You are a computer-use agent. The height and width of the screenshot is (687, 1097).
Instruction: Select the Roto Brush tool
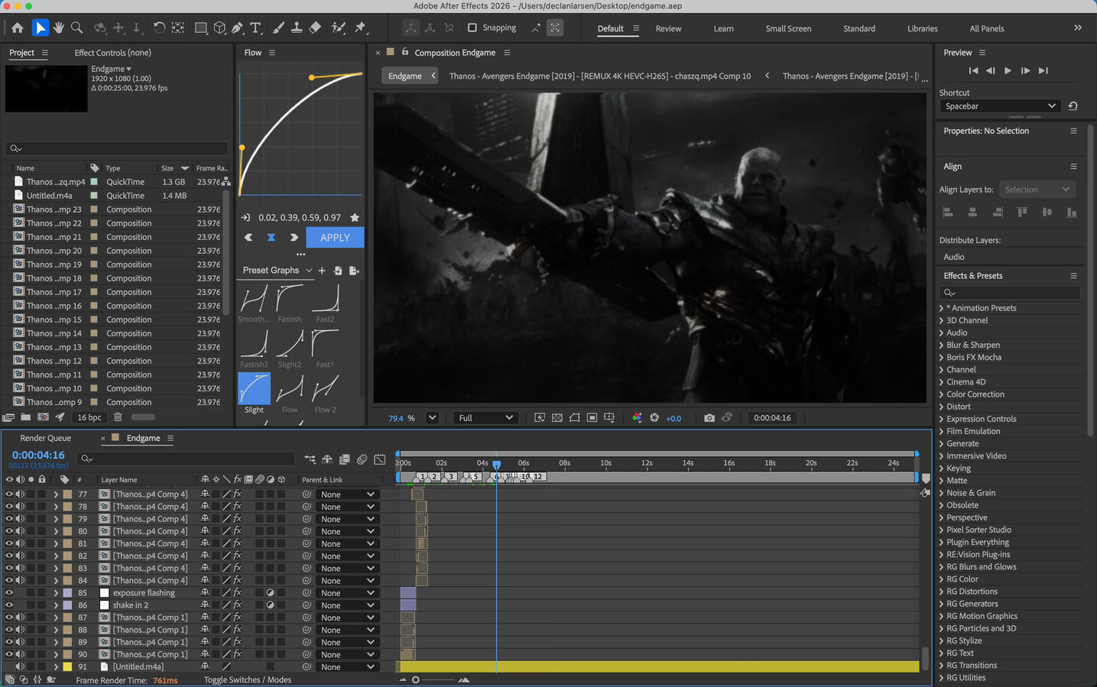pos(338,28)
